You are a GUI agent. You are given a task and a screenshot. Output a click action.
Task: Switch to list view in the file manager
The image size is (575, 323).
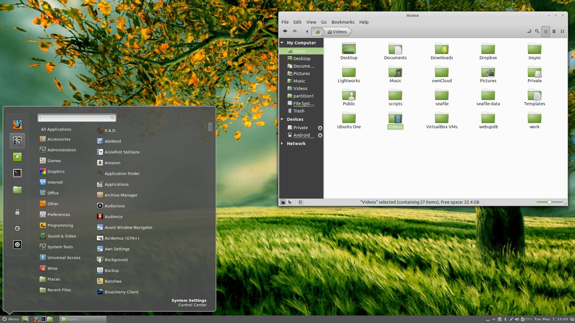(x=554, y=32)
